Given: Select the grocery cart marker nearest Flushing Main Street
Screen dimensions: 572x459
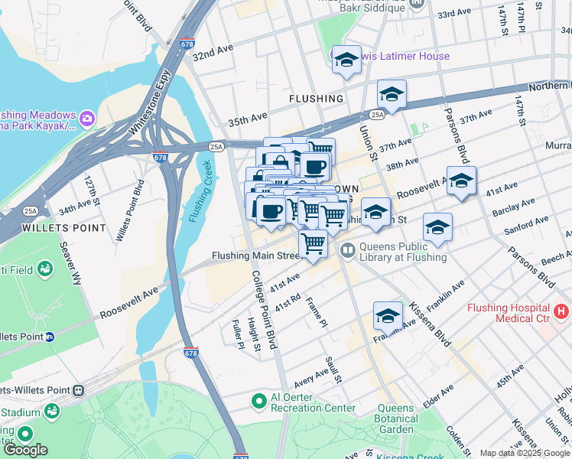Looking at the screenshot, I should point(313,245).
